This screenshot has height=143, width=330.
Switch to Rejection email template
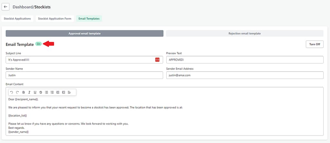coord(244,33)
